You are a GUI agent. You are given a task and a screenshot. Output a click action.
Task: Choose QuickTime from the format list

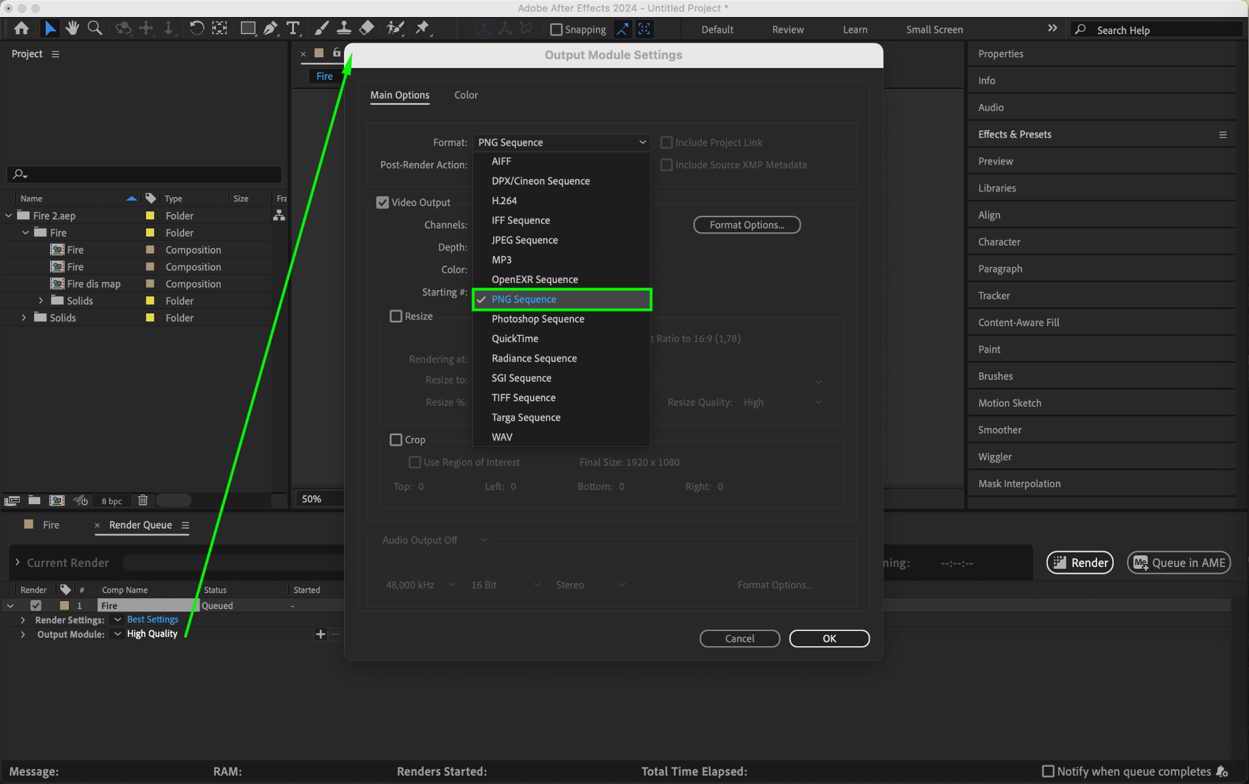(x=515, y=338)
